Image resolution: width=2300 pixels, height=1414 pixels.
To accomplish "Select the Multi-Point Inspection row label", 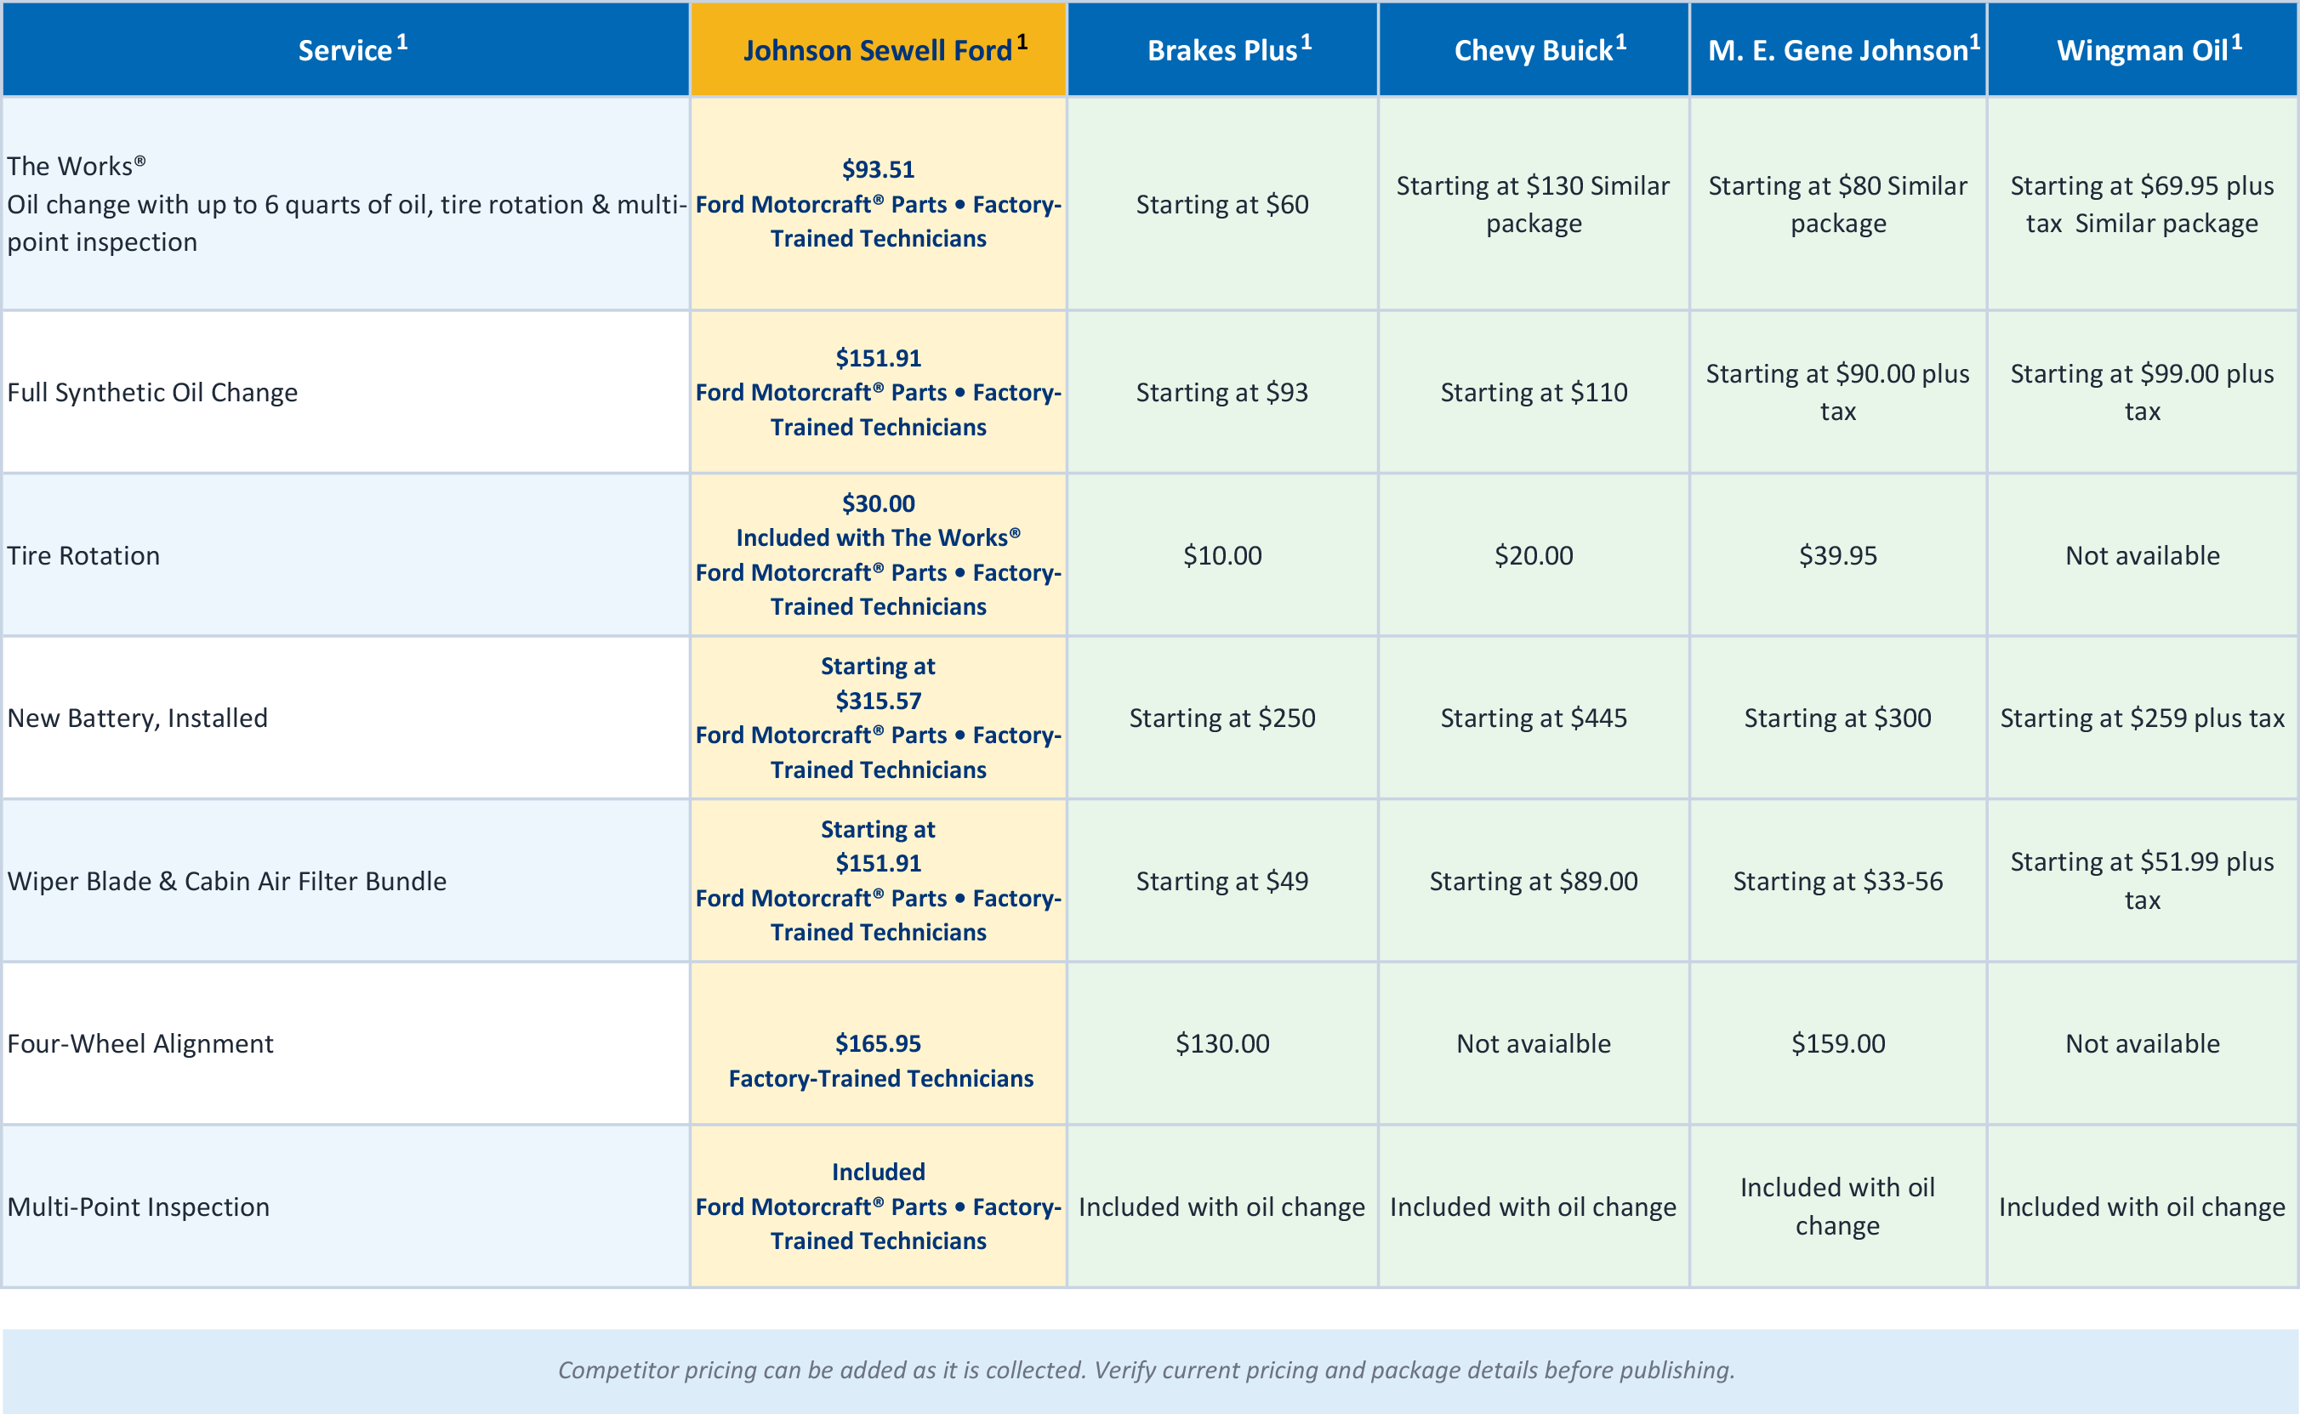I will pyautogui.click(x=346, y=1207).
